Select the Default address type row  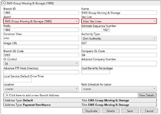coord(42,100)
